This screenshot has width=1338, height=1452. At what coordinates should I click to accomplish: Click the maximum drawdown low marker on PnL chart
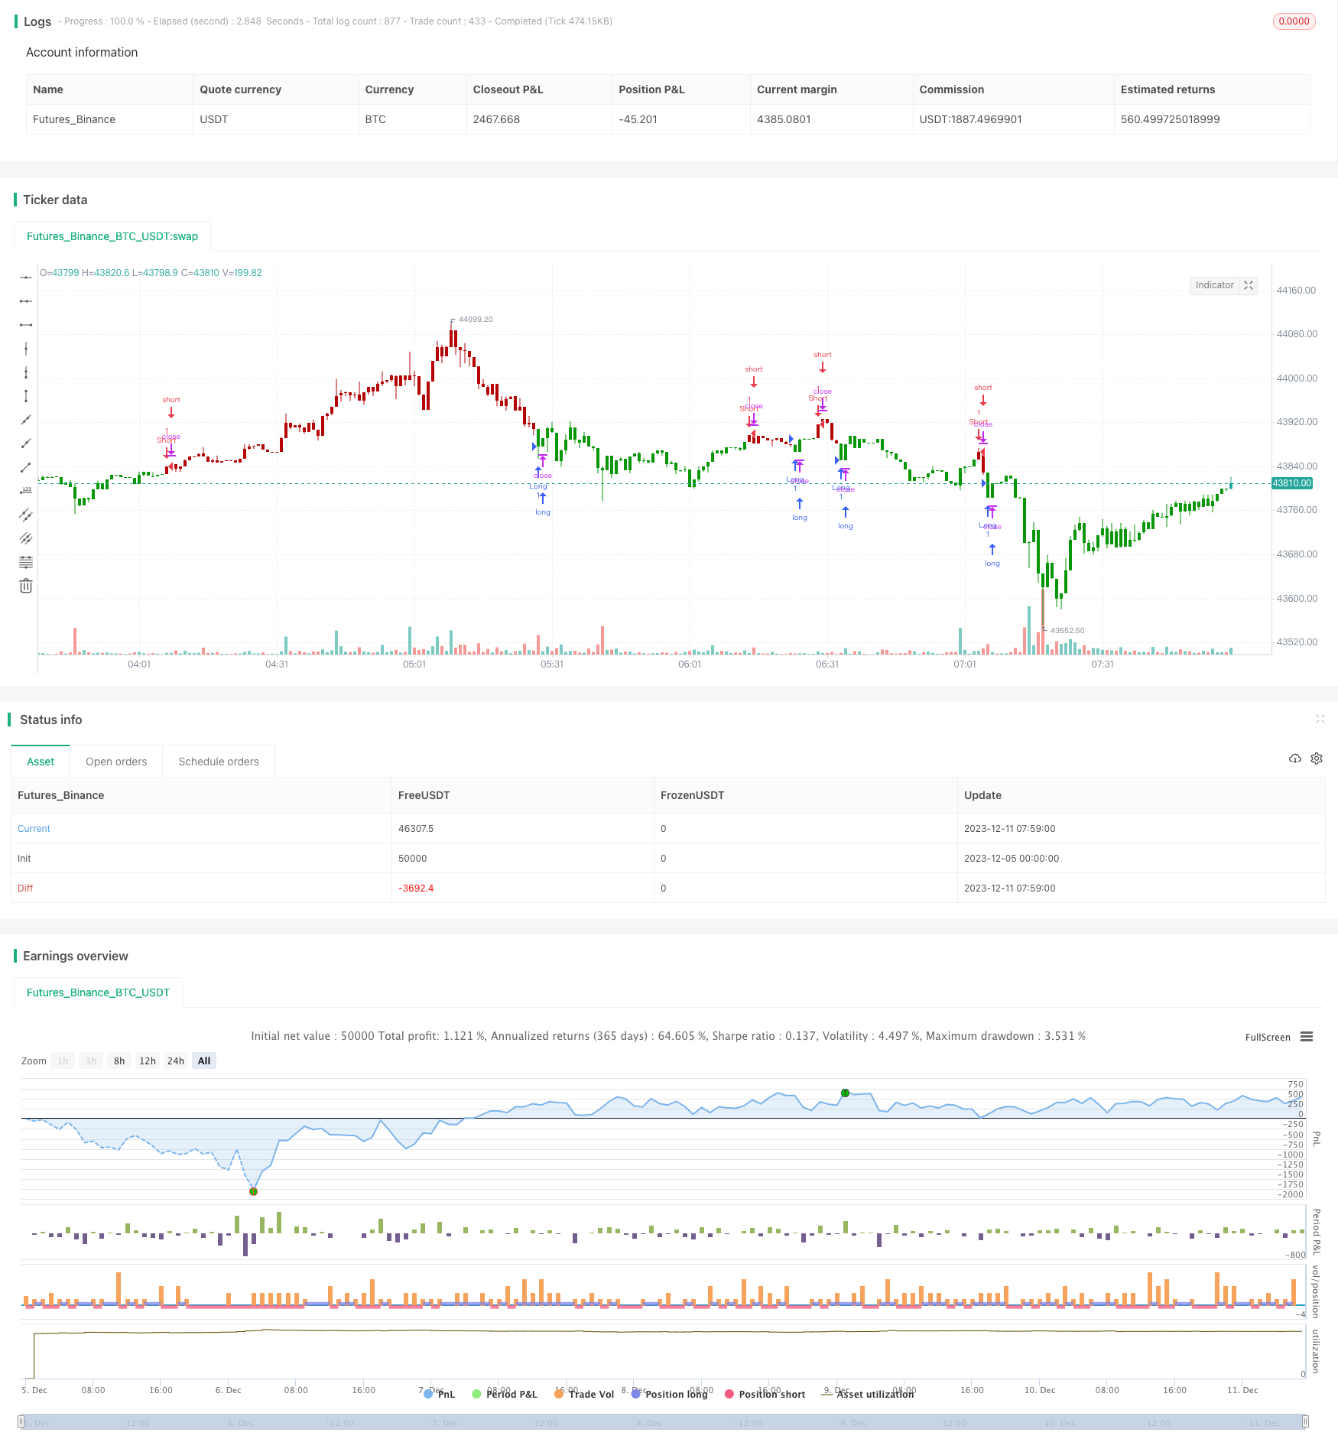[x=253, y=1191]
